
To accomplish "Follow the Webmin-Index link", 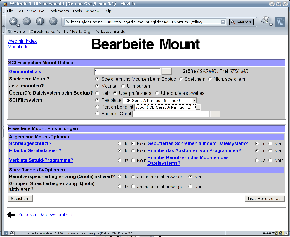I will pos(22,41).
